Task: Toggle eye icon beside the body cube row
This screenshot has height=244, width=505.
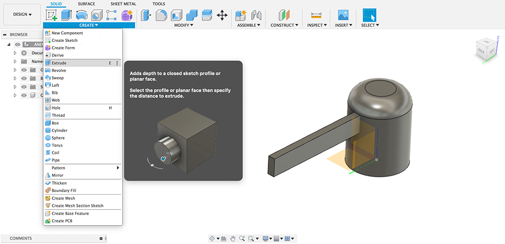Action: click(x=24, y=95)
